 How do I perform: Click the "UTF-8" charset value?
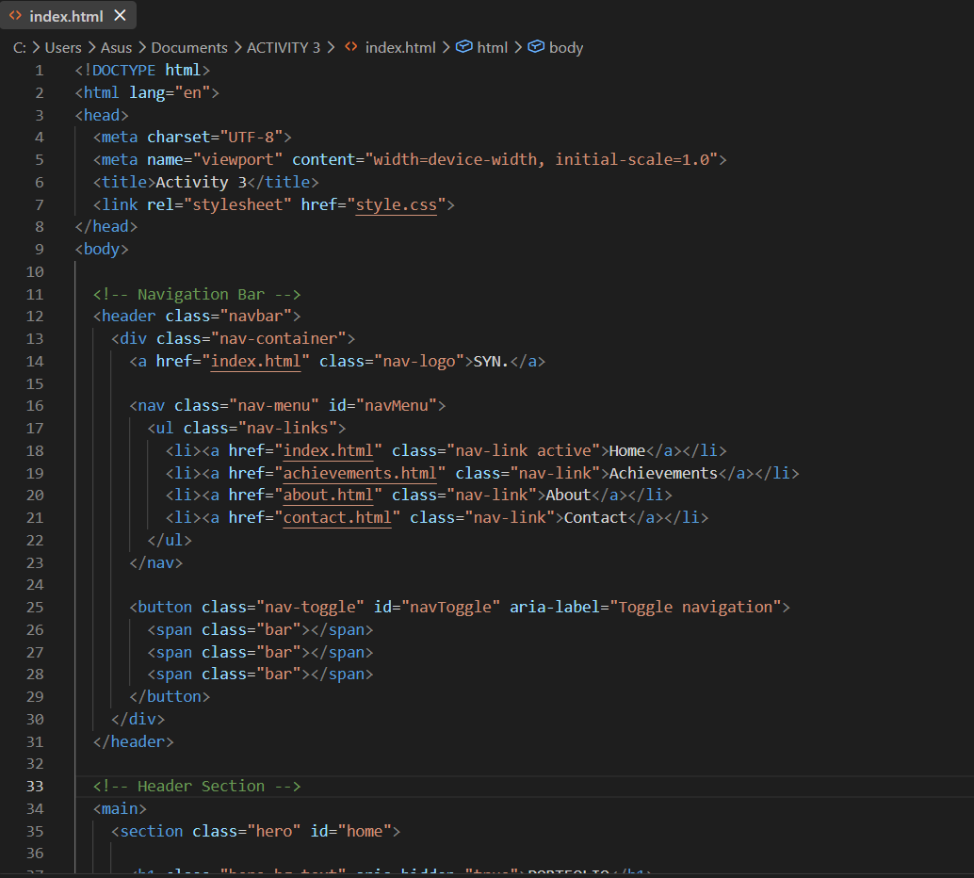pyautogui.click(x=252, y=138)
